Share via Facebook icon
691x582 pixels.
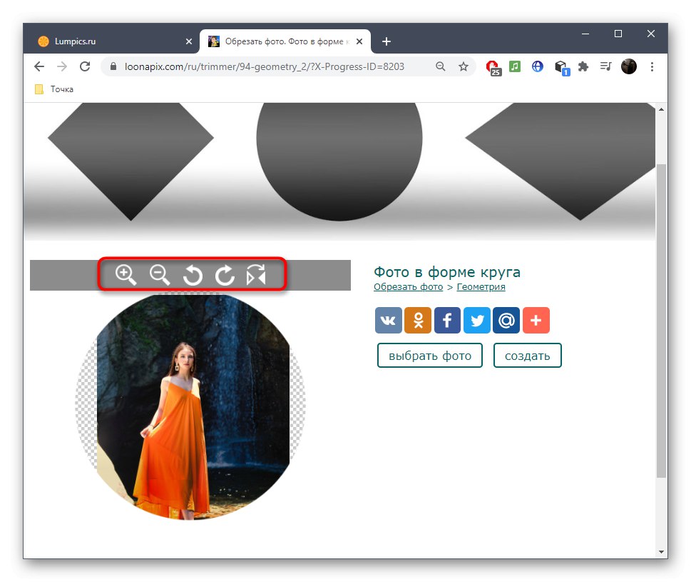(x=447, y=320)
